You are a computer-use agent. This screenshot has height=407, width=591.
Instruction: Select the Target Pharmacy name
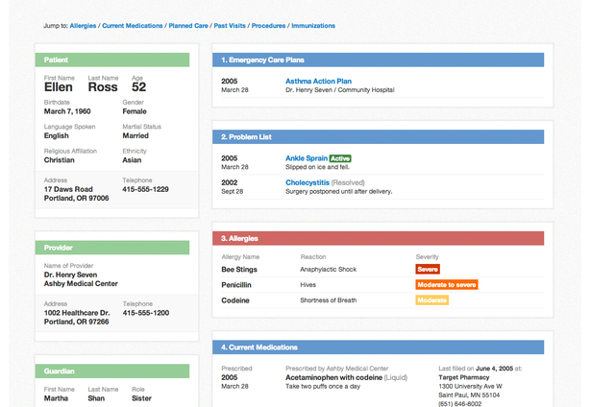point(463,377)
